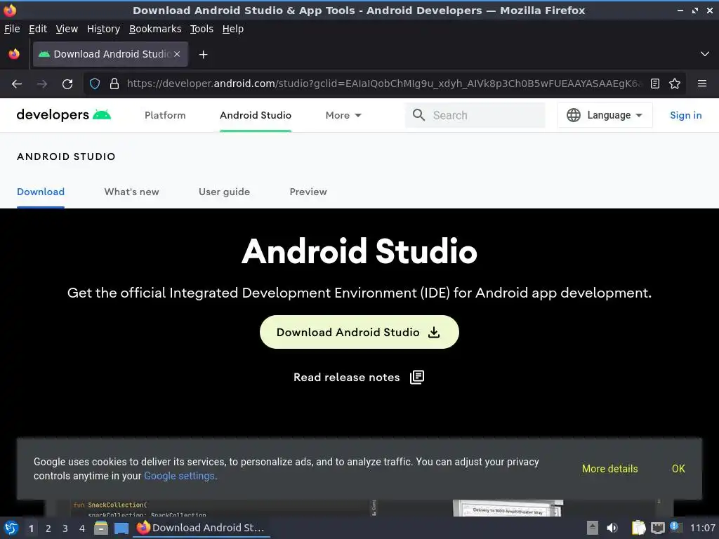
Task: Reload the page with the refresh icon
Action: click(x=67, y=84)
